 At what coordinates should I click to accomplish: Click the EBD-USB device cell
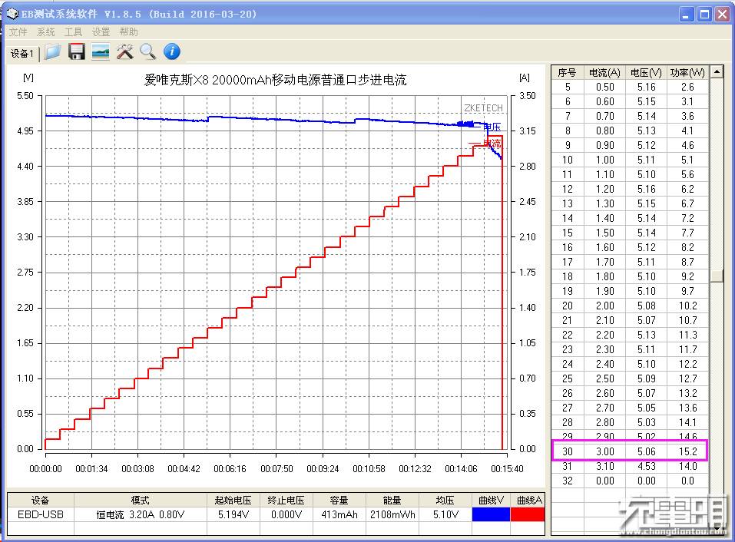click(x=41, y=514)
